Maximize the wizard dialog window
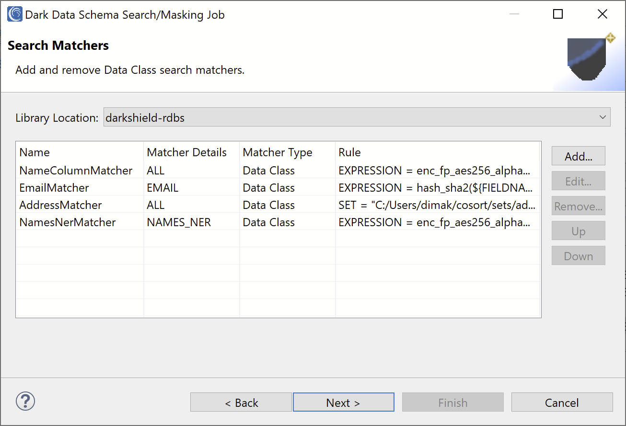Viewport: 626px width, 426px height. 558,14
